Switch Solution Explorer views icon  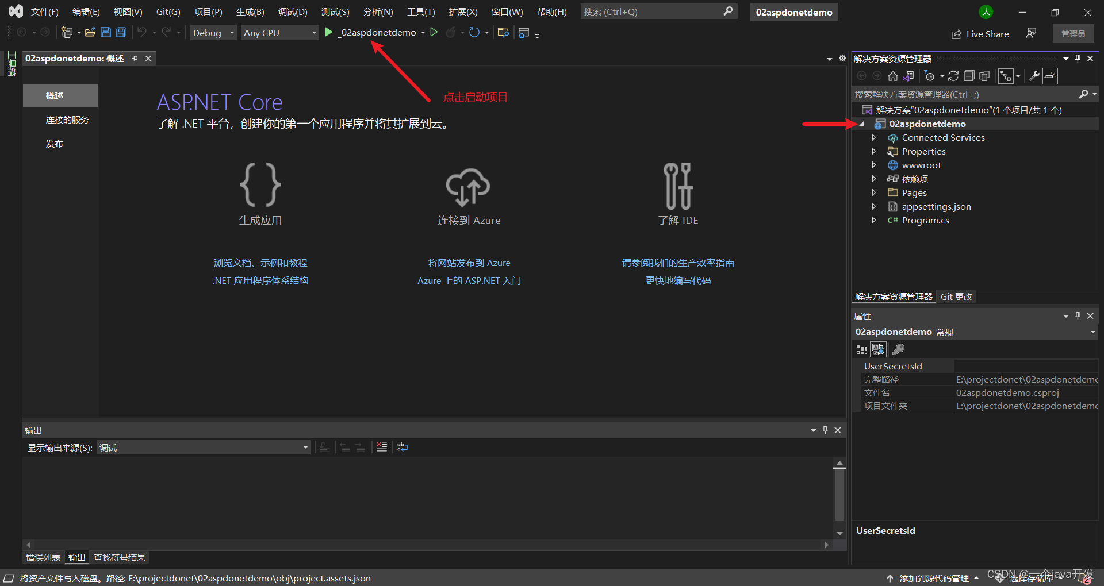pos(908,76)
